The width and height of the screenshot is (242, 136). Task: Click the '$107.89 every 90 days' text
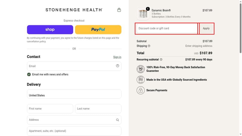pos(199,59)
